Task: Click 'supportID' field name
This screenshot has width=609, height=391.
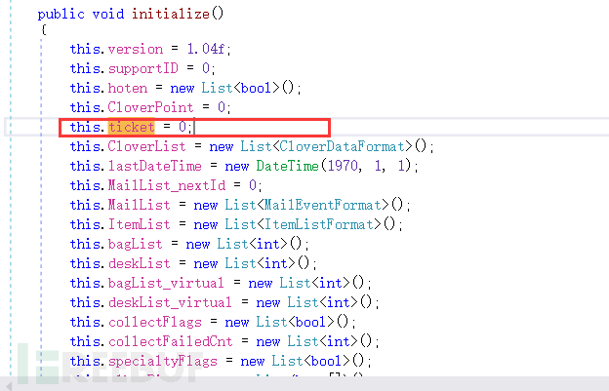Action: click(x=142, y=69)
